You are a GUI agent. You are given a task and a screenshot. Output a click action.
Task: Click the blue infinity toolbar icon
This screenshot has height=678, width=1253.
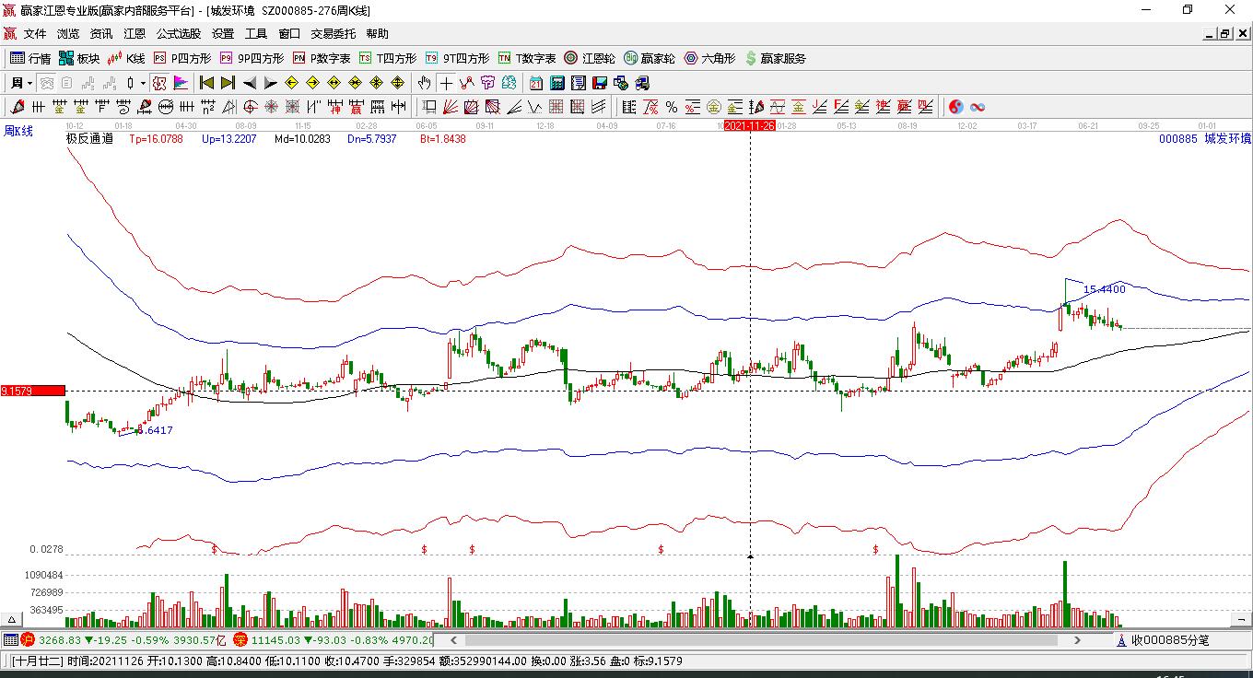click(x=978, y=107)
